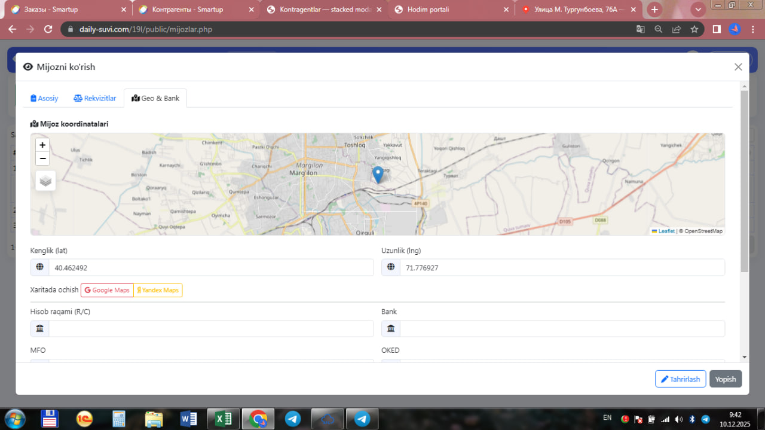Click the Chrome translate page icon
The image size is (765, 430).
[x=640, y=29]
